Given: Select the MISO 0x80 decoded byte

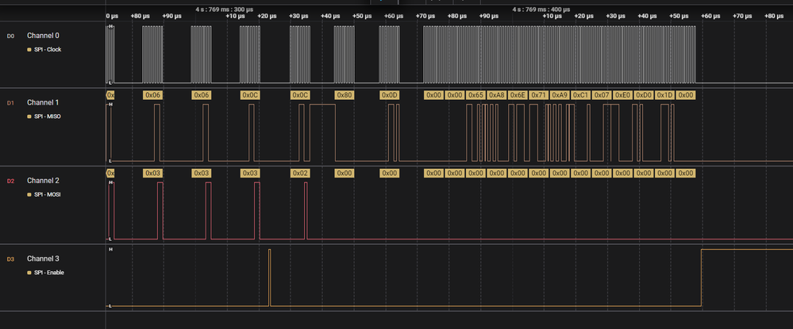Looking at the screenshot, I should click(345, 95).
